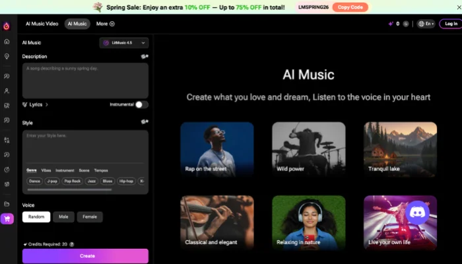The width and height of the screenshot is (462, 264).
Task: Open the En language dropdown
Action: 426,24
